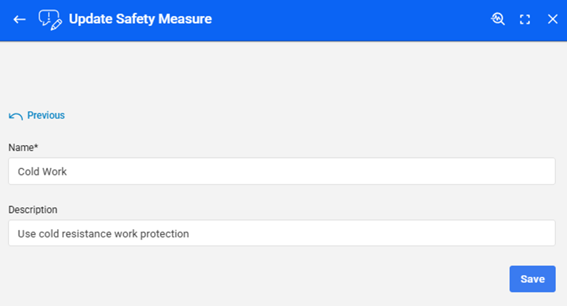The image size is (567, 306).
Task: Place cursor on the 'Cold Work' text
Action: 43,172
